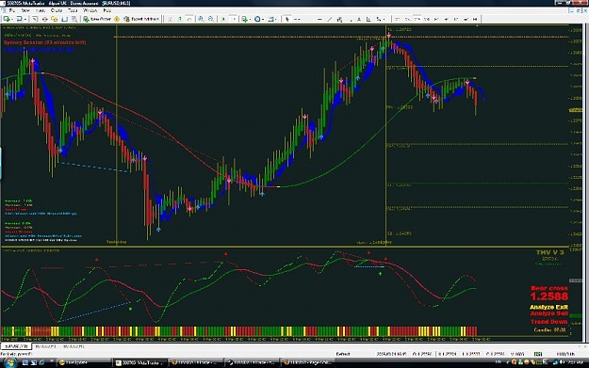Switch to the third chart tab

click(74, 346)
